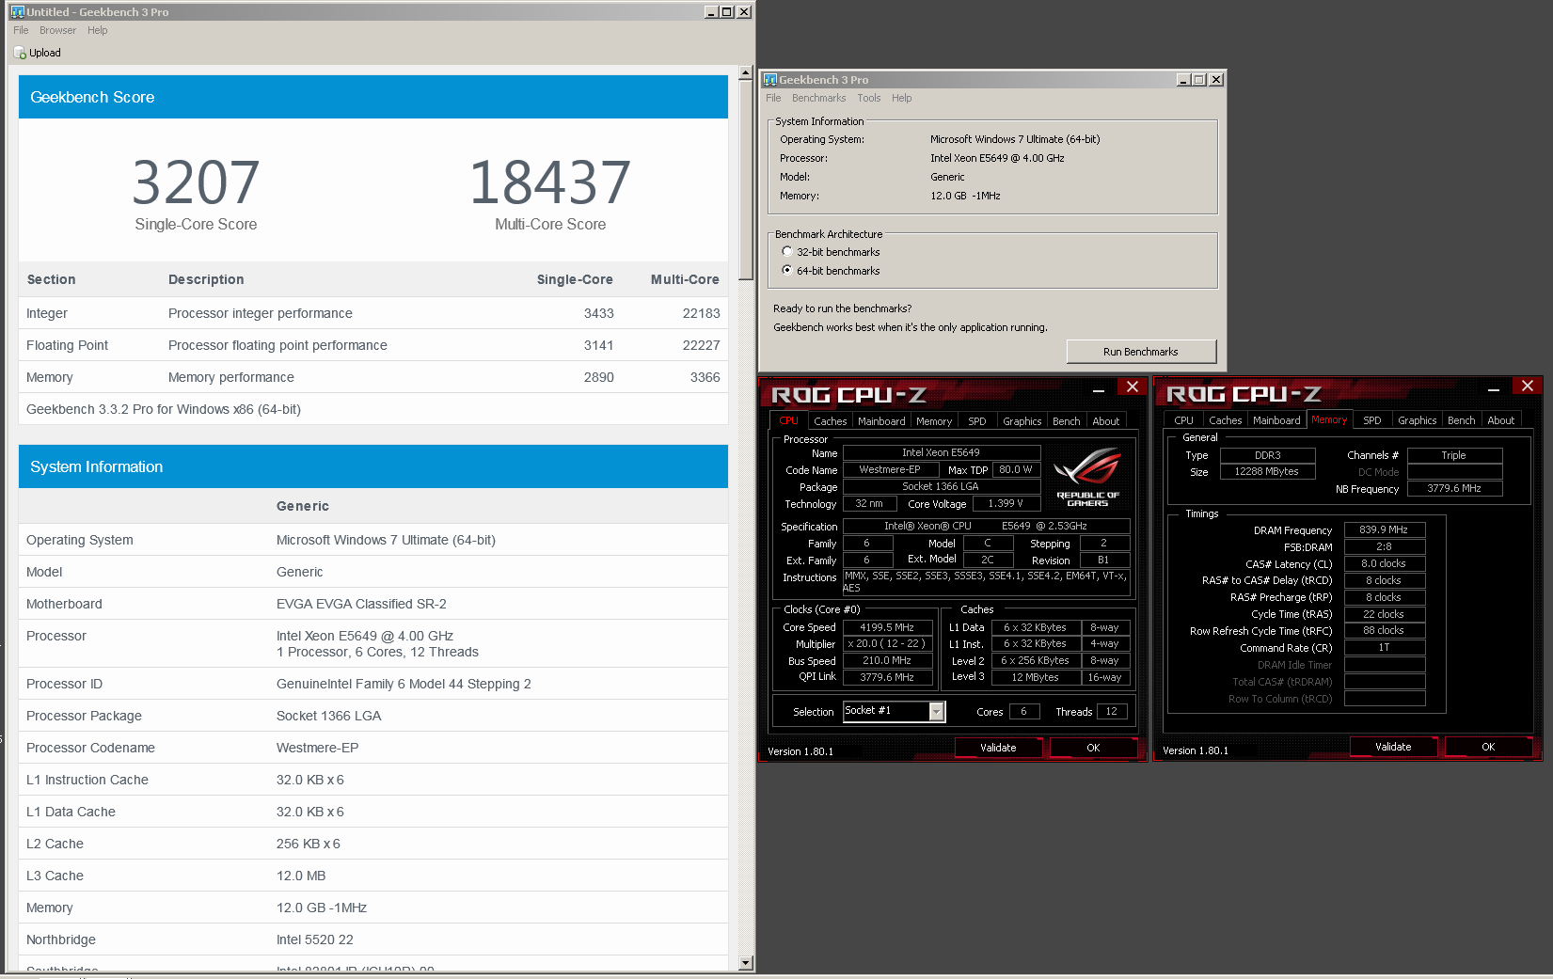The height and width of the screenshot is (979, 1553).
Task: Click the Channels # field showing Triple
Action: pyautogui.click(x=1454, y=455)
